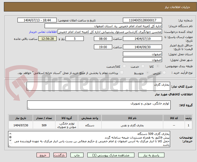Click the buyer organization name field

pos(103,26)
